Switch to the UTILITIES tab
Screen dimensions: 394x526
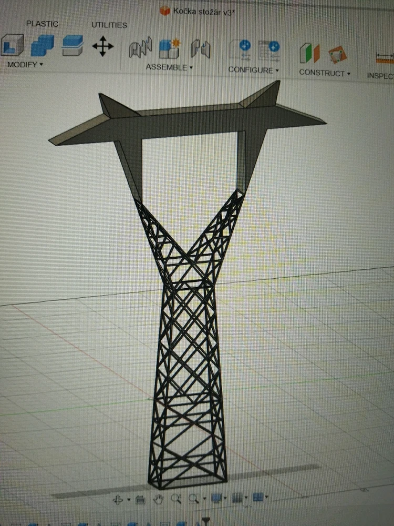pos(109,25)
